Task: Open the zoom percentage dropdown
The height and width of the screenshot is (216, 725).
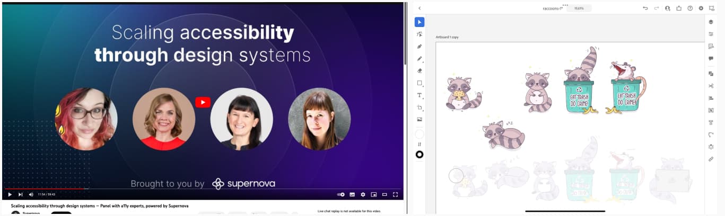Action: 579,8
